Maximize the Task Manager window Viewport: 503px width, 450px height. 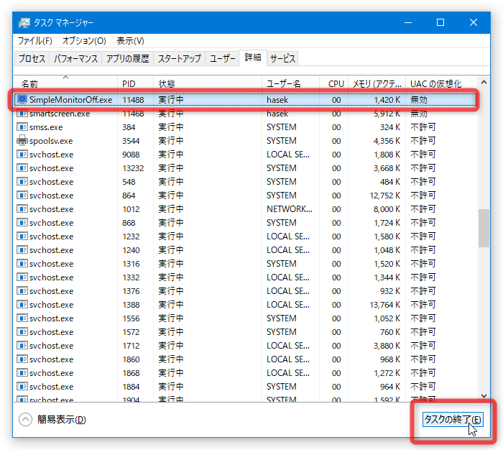[x=440, y=22]
